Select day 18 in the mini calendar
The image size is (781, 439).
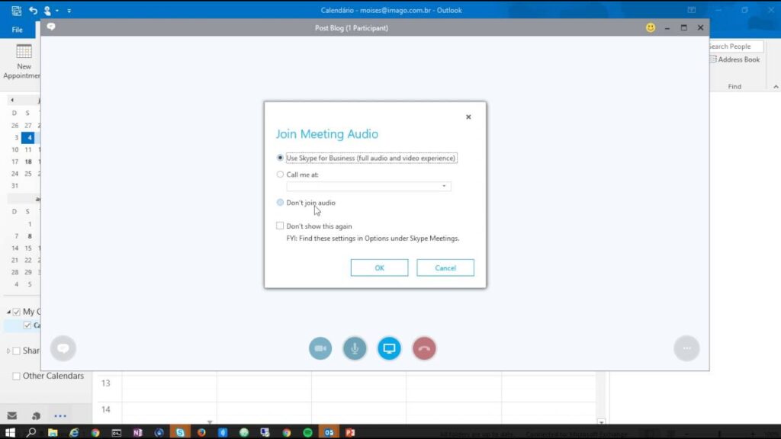pos(28,162)
